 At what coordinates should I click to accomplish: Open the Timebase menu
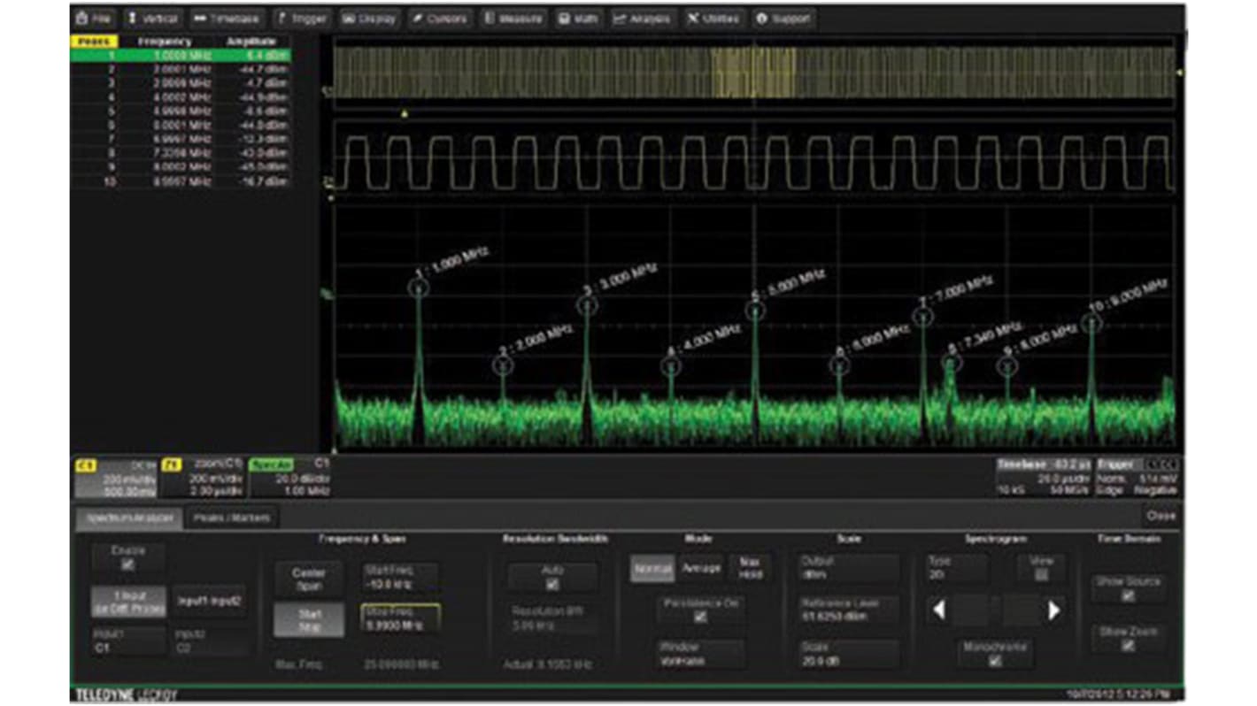(x=226, y=18)
